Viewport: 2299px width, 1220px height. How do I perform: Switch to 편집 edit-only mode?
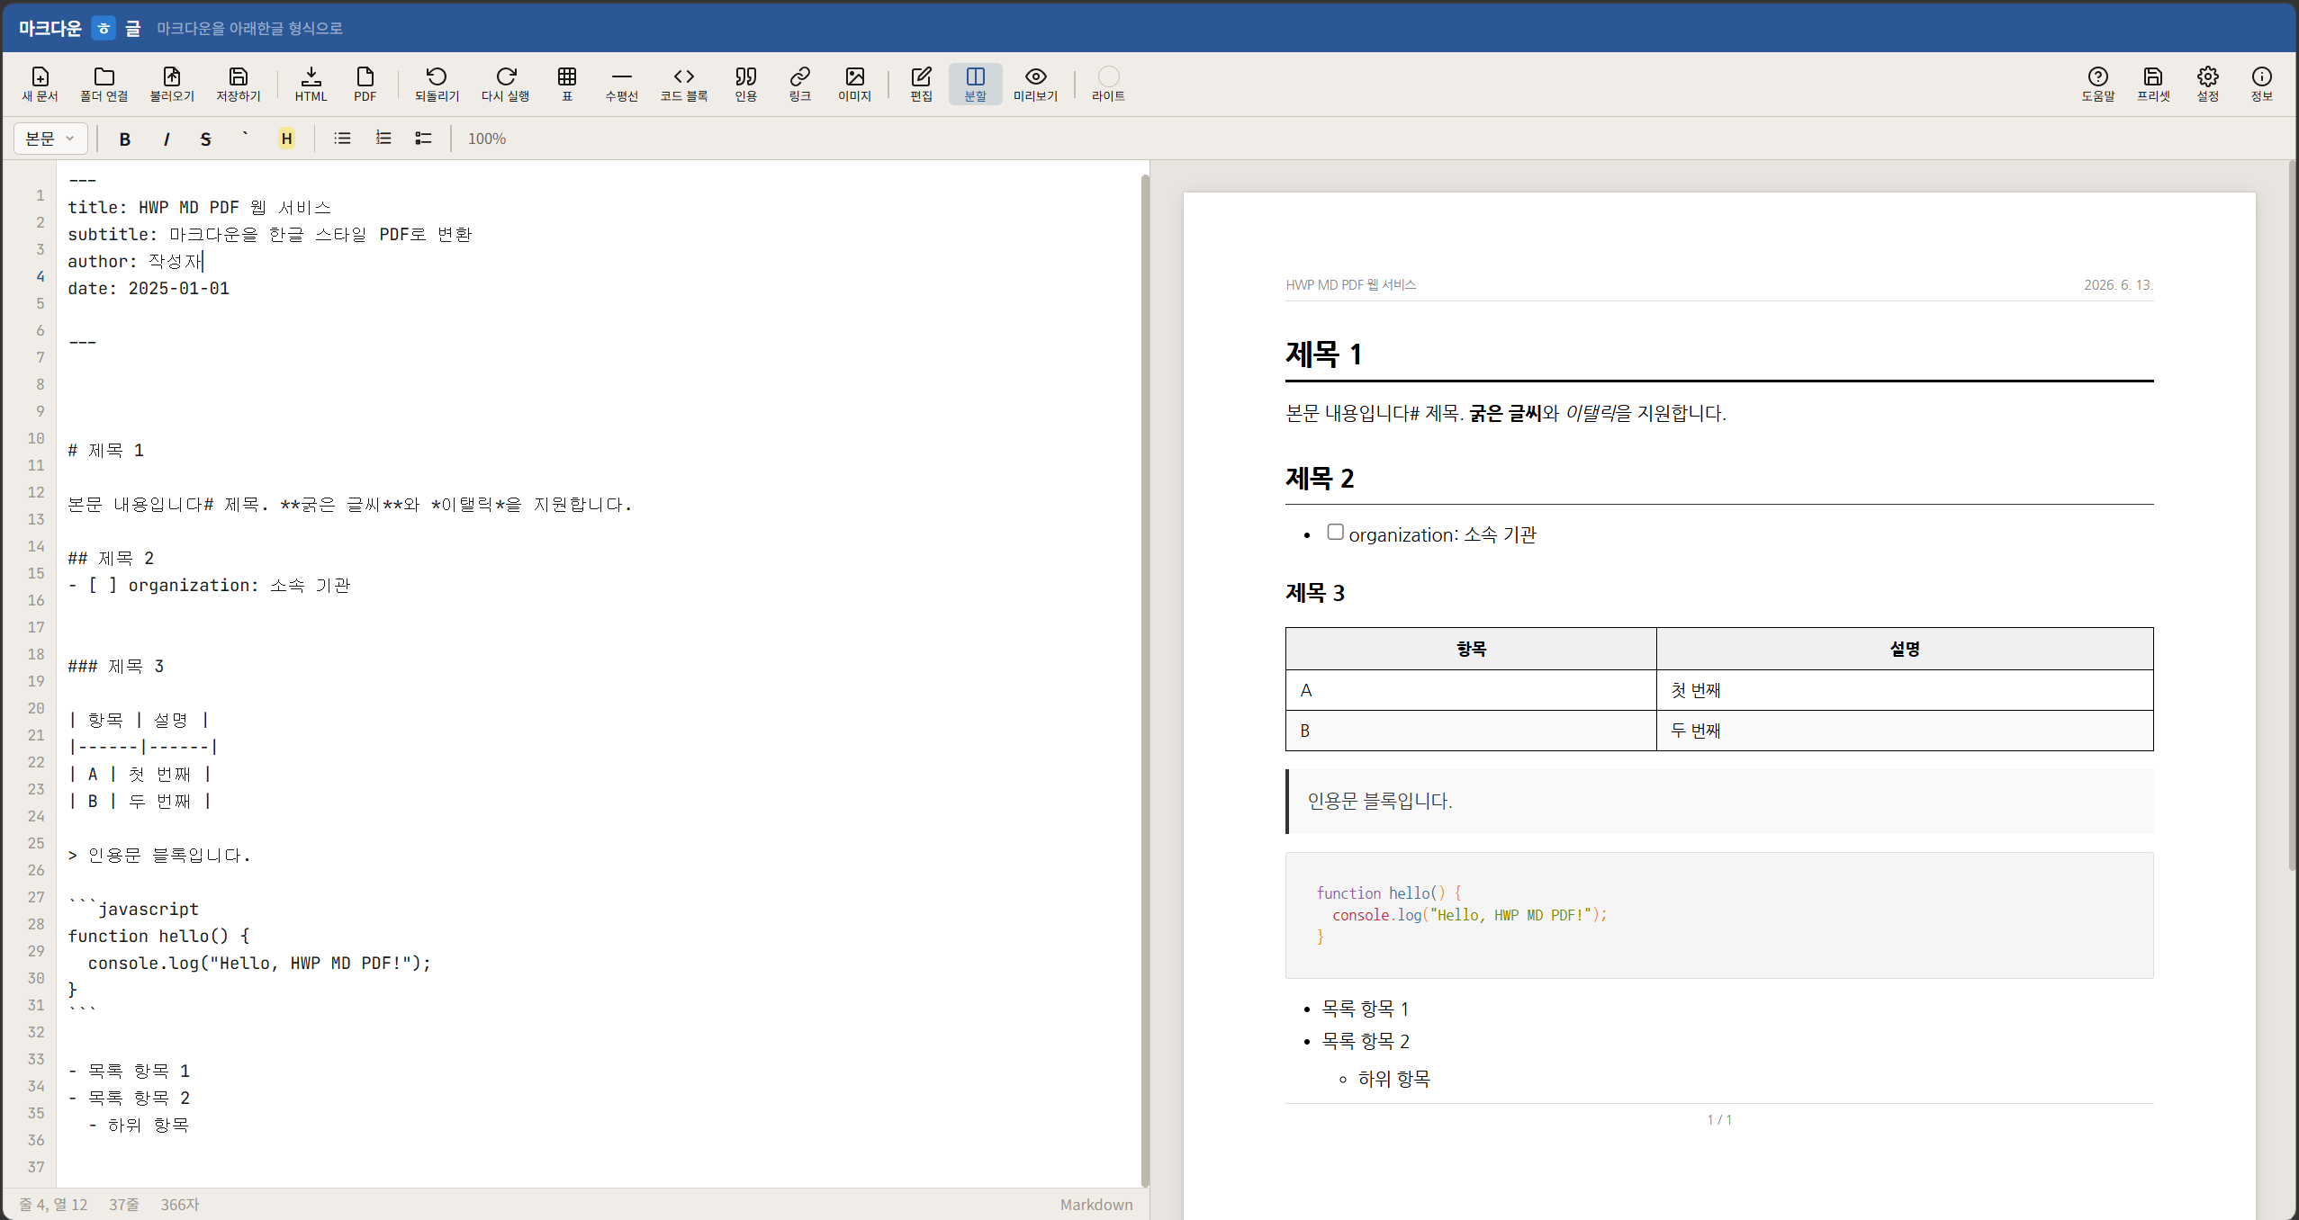[x=922, y=85]
